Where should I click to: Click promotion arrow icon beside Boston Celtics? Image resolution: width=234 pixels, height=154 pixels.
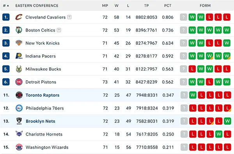point(59,30)
